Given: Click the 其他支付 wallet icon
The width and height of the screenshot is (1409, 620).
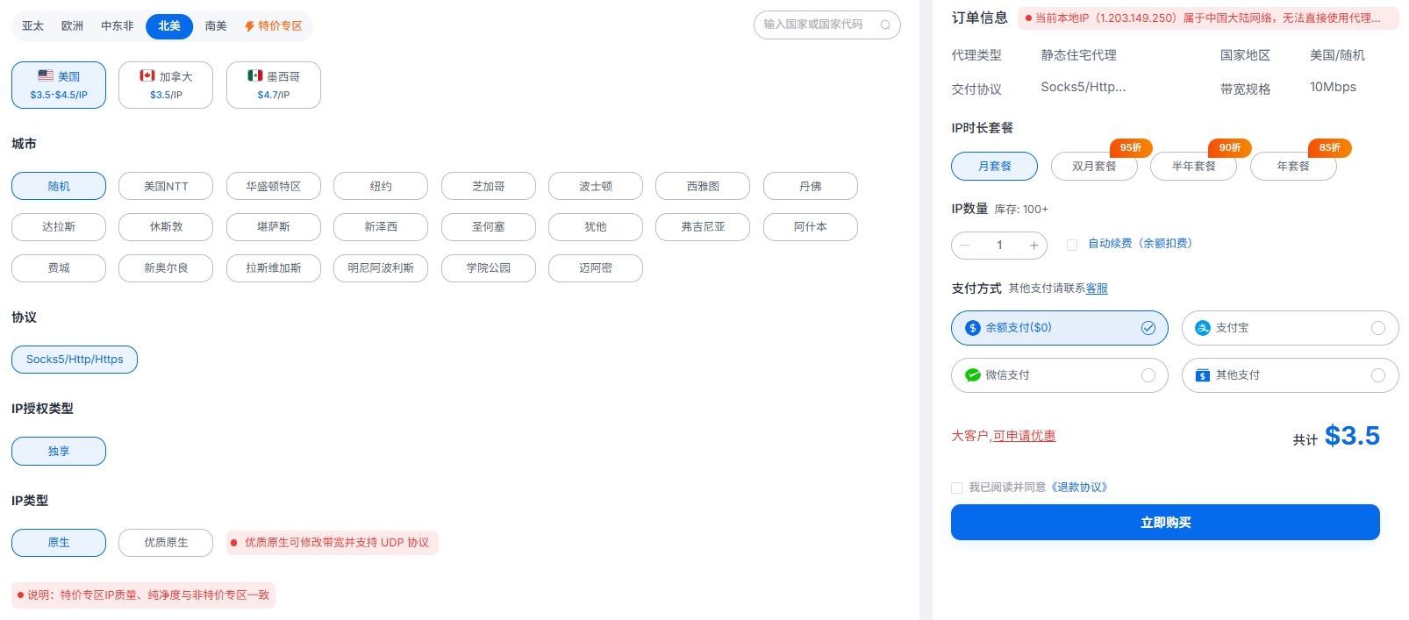Looking at the screenshot, I should 1203,375.
